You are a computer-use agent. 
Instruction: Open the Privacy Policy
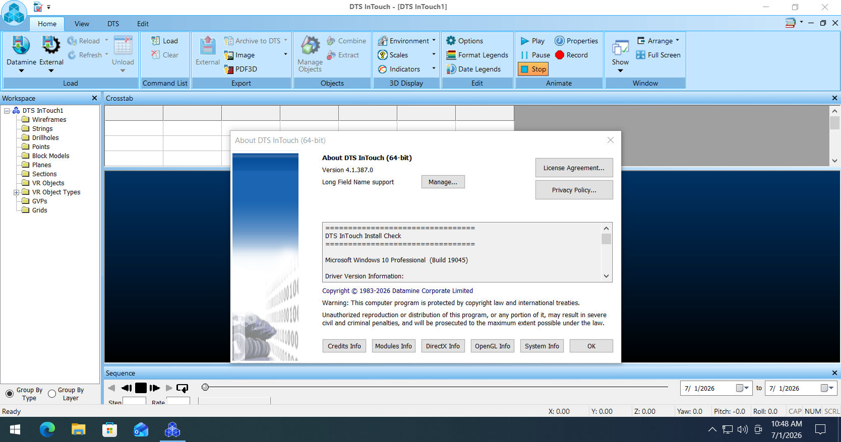pyautogui.click(x=574, y=190)
